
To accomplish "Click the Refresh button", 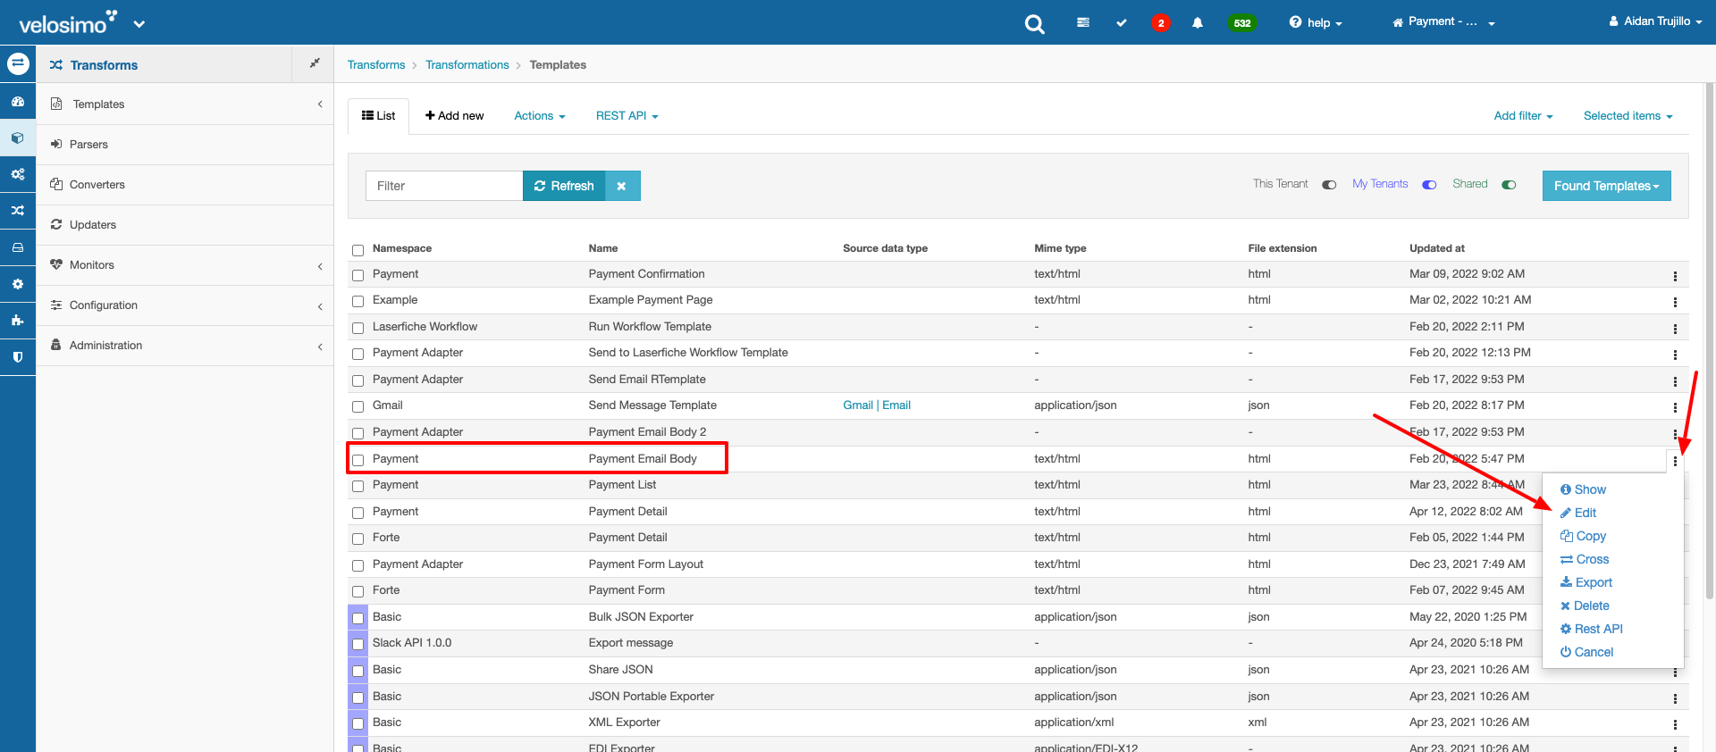I will [564, 186].
